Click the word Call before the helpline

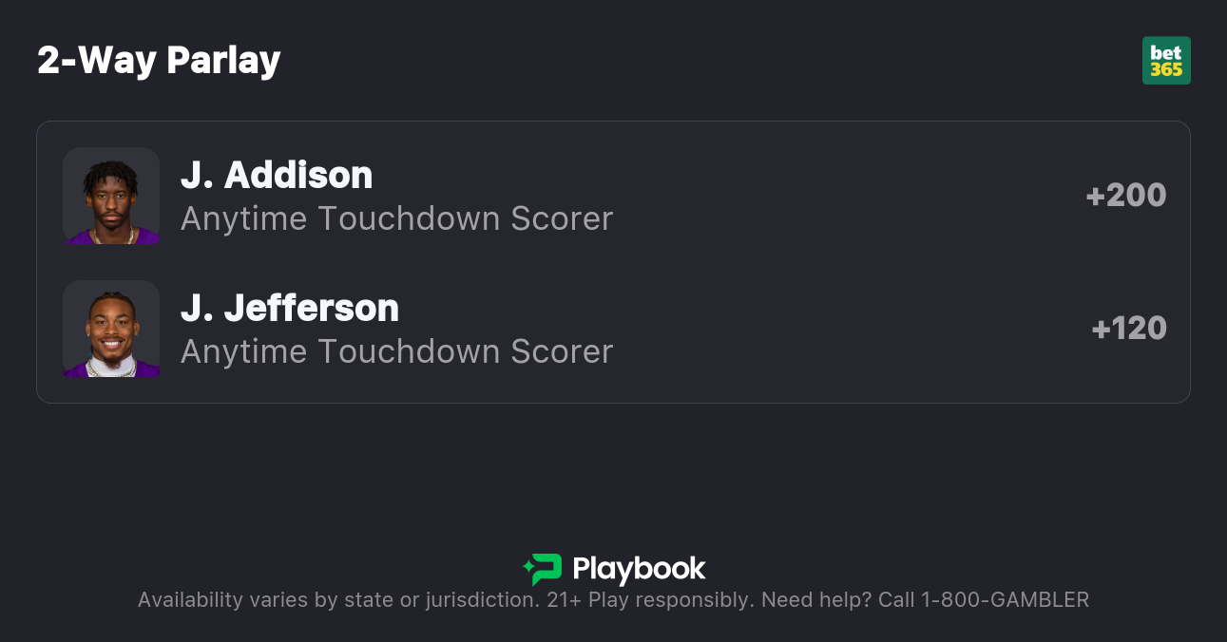896,600
